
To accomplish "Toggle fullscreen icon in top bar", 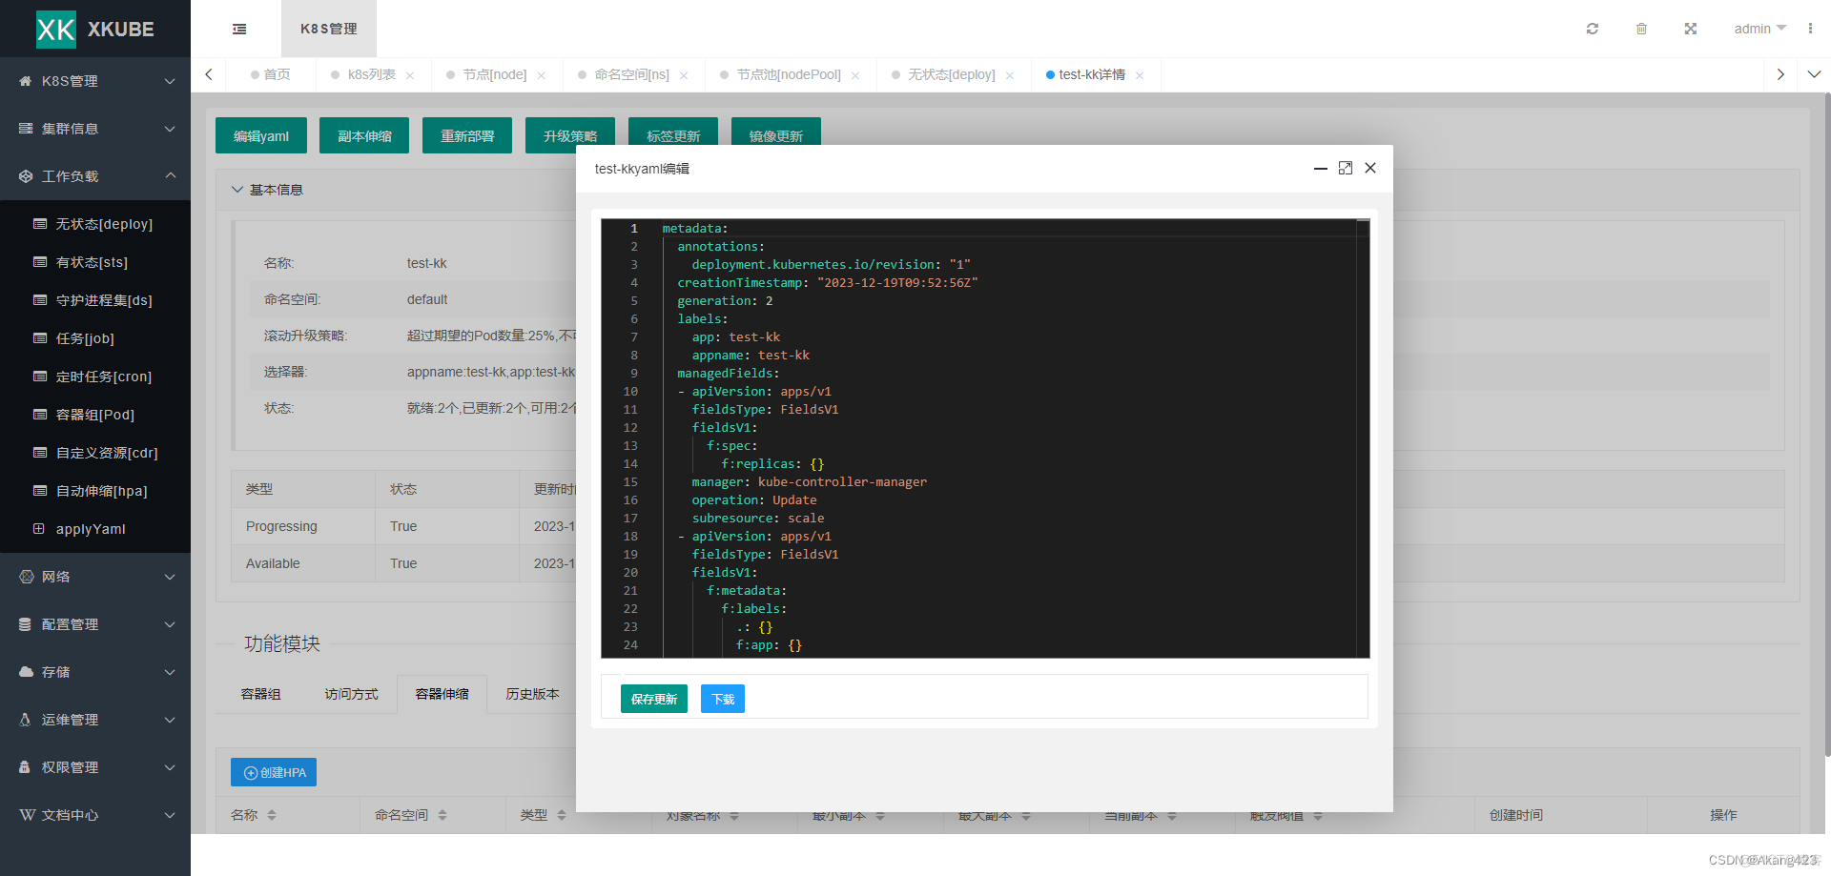I will (1690, 29).
